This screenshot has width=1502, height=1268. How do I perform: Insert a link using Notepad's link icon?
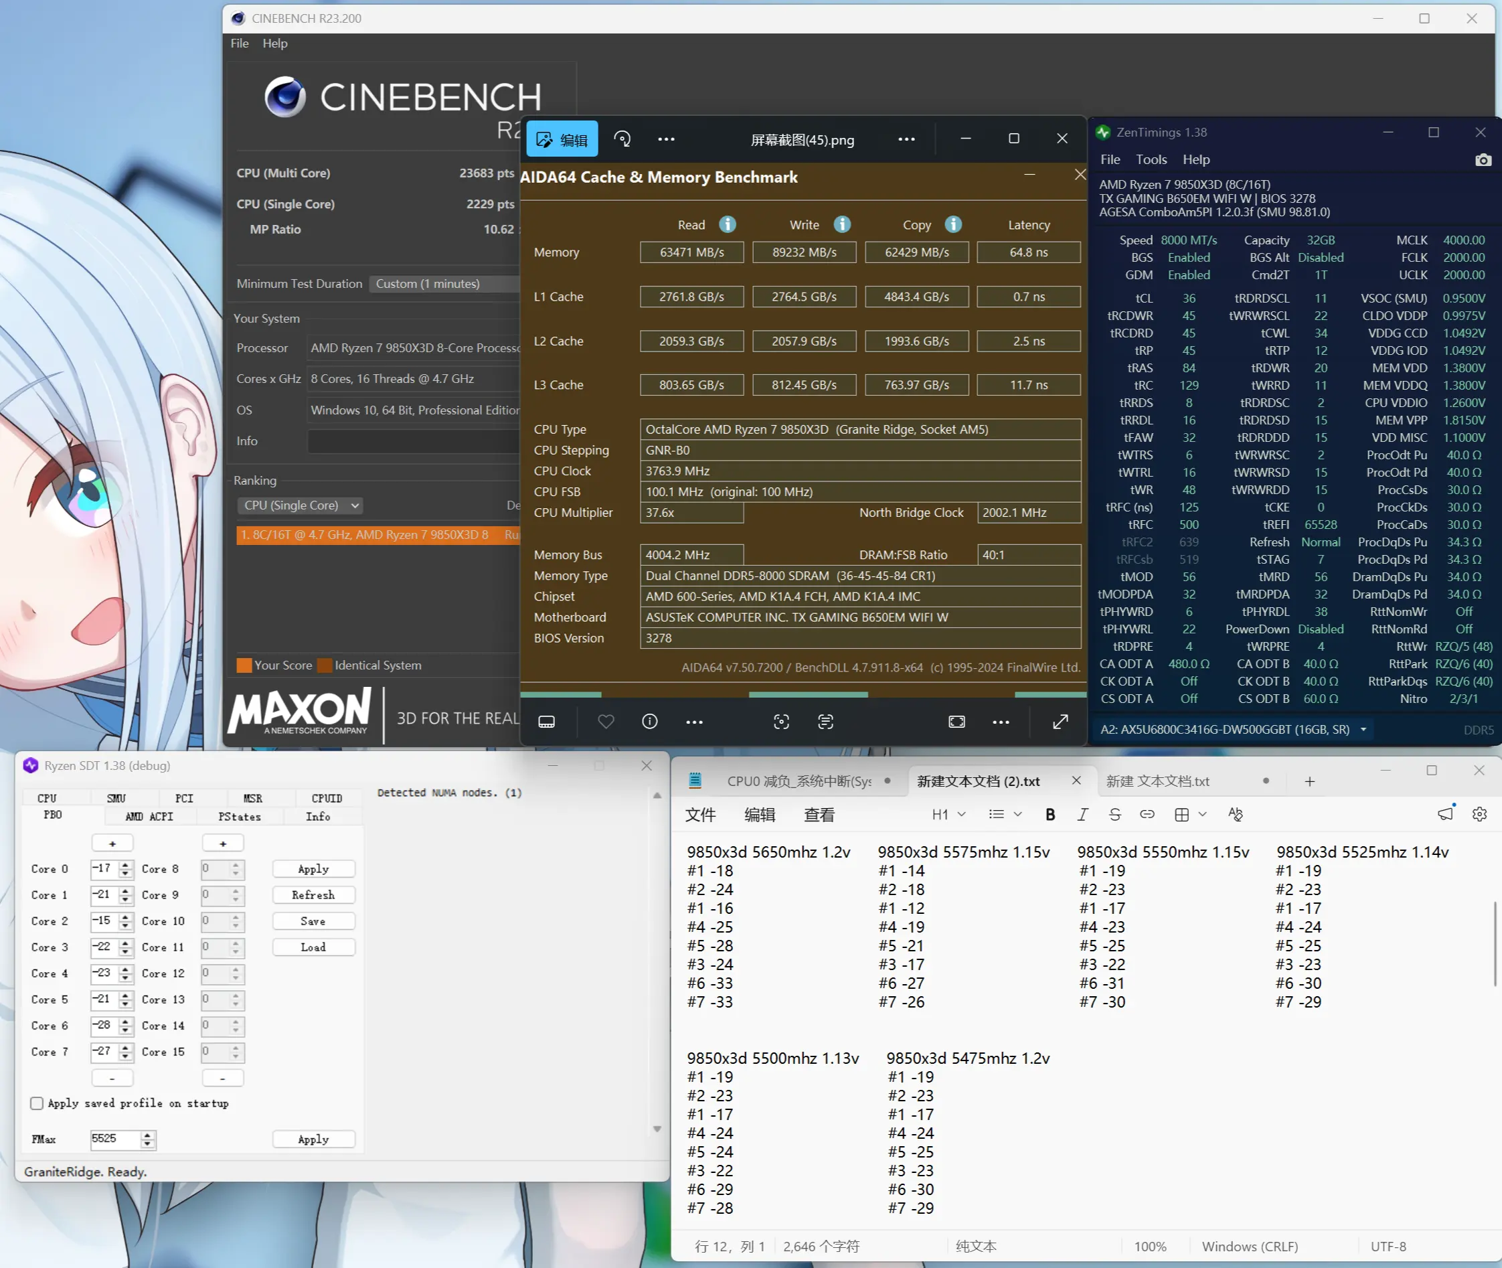click(1147, 814)
